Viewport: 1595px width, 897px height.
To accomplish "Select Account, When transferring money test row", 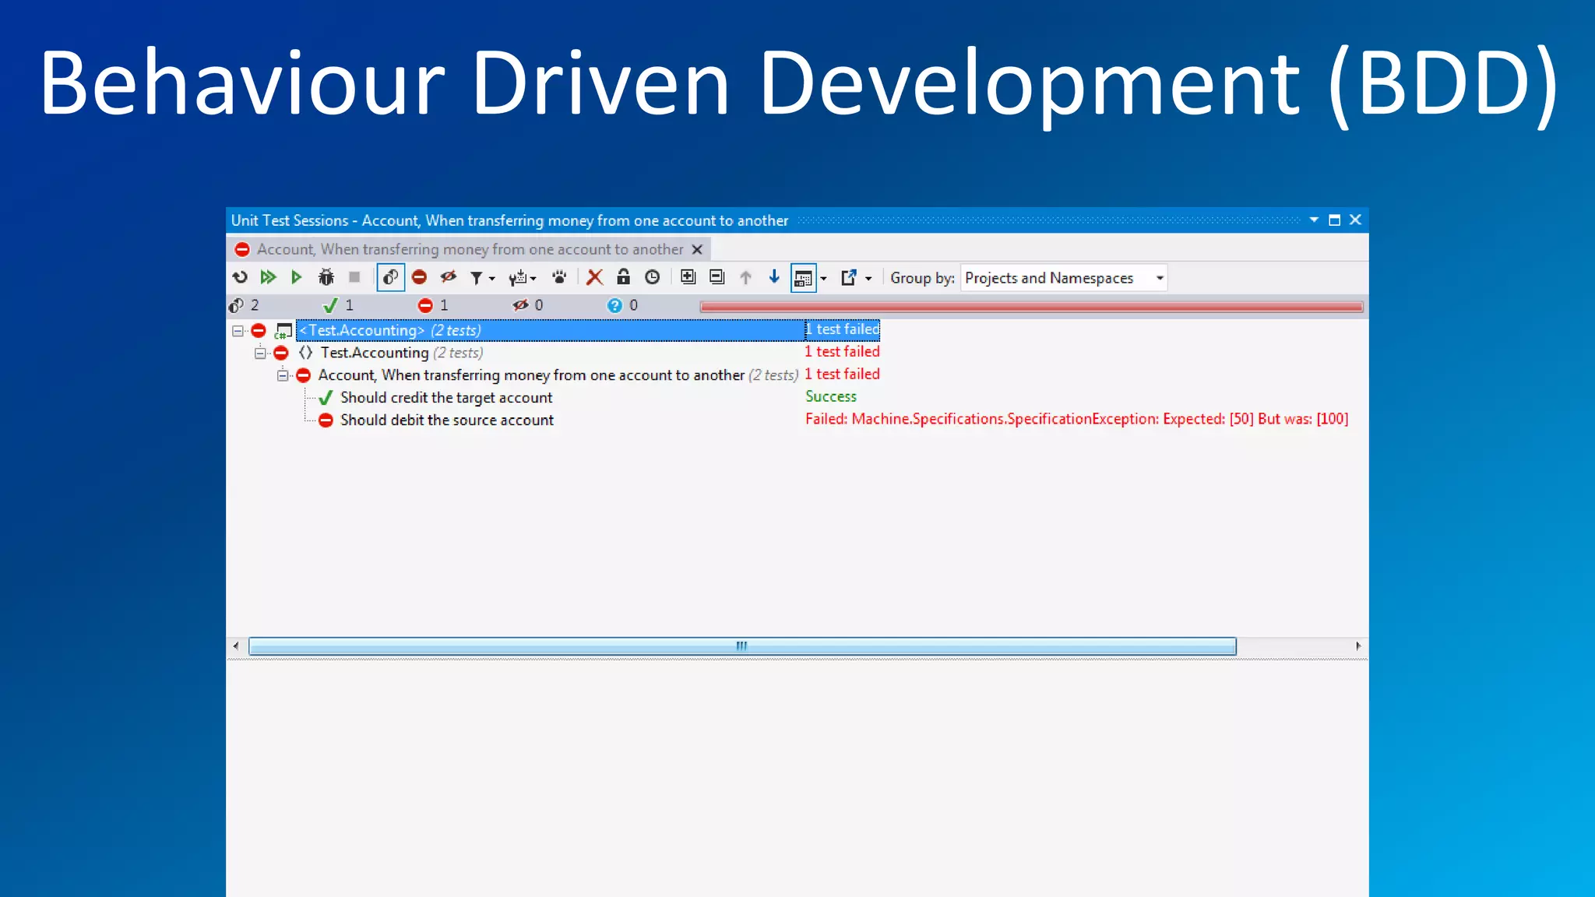I will (x=558, y=375).
